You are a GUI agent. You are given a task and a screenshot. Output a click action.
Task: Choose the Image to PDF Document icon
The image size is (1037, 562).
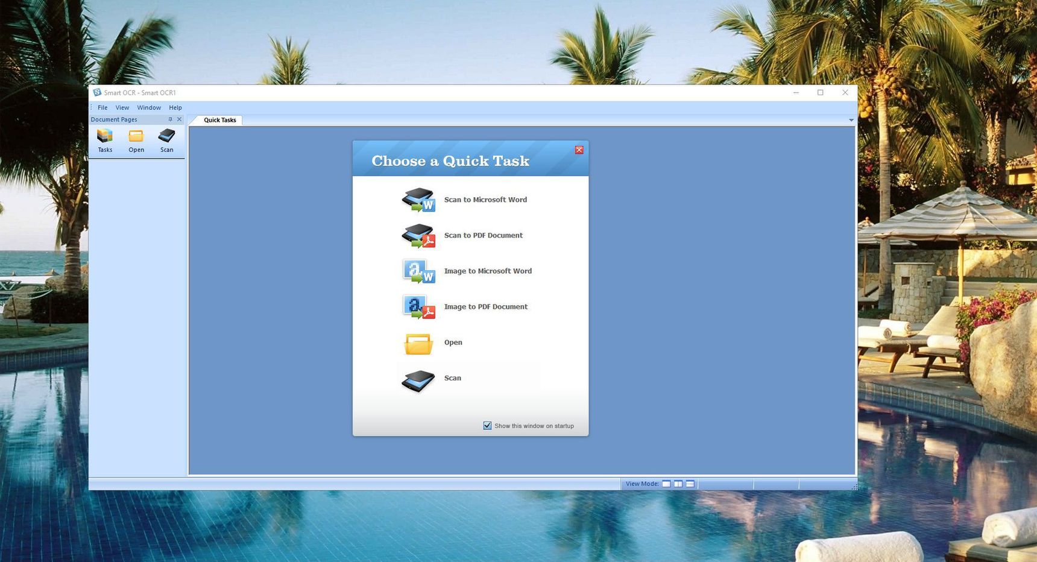click(418, 307)
